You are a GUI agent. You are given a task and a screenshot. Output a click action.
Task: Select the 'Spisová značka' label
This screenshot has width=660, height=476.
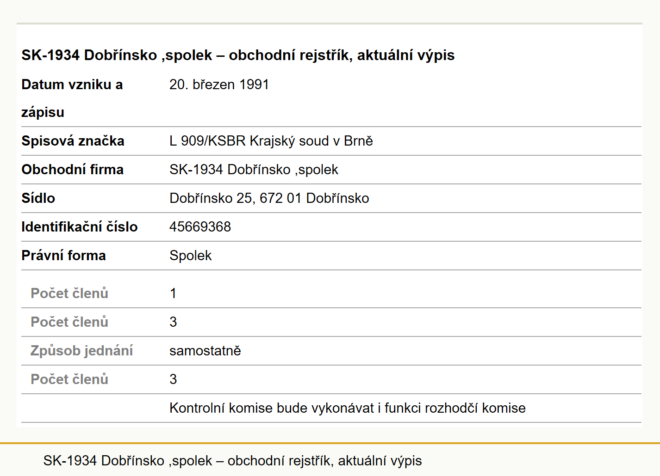click(x=73, y=141)
